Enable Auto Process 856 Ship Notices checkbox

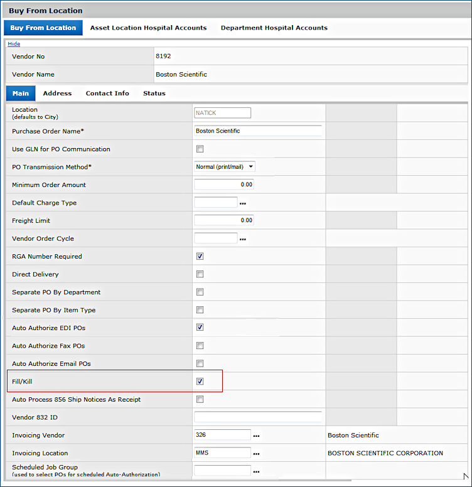200,399
